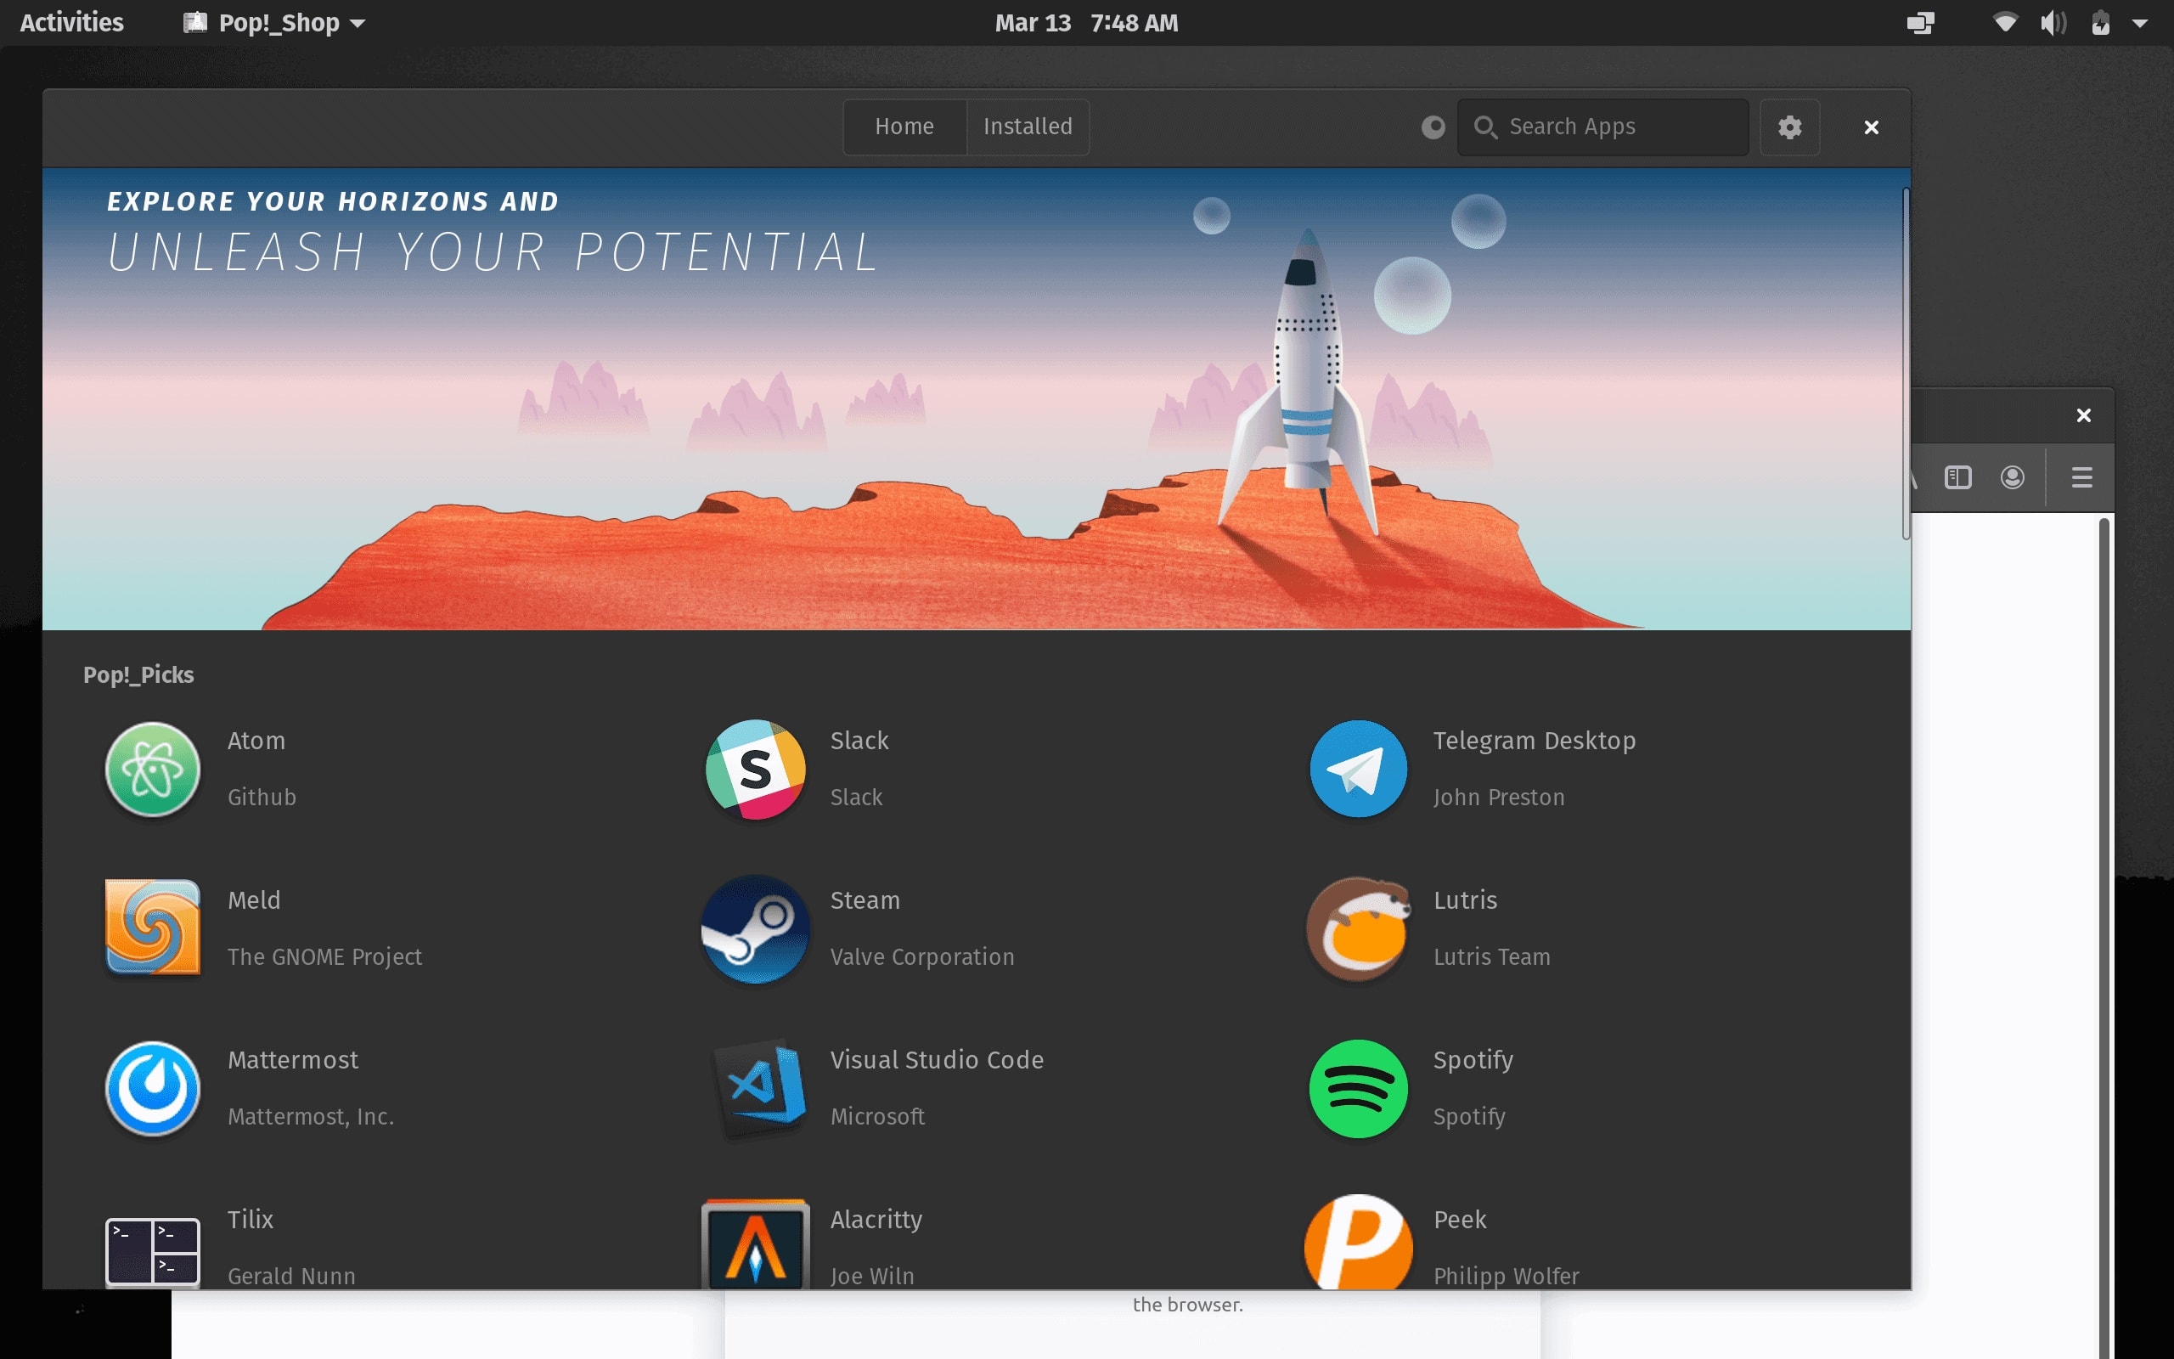Viewport: 2174px width, 1359px height.
Task: Select the Spotify title text
Action: pyautogui.click(x=1473, y=1062)
